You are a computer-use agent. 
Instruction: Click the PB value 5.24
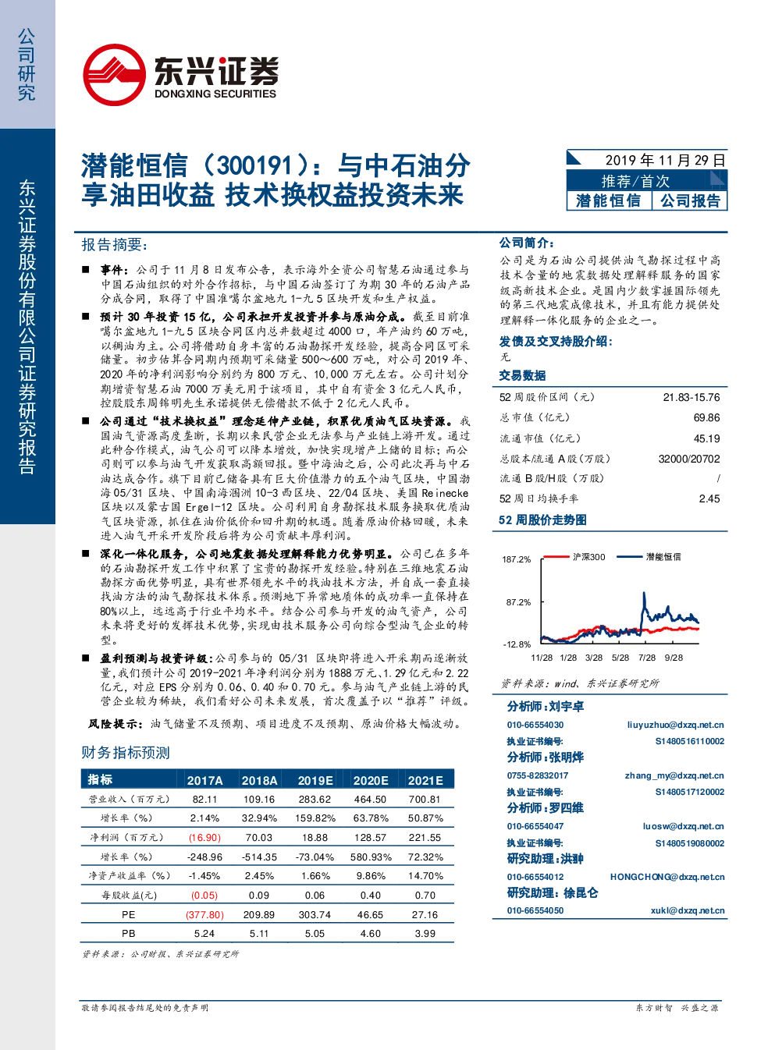pyautogui.click(x=204, y=934)
